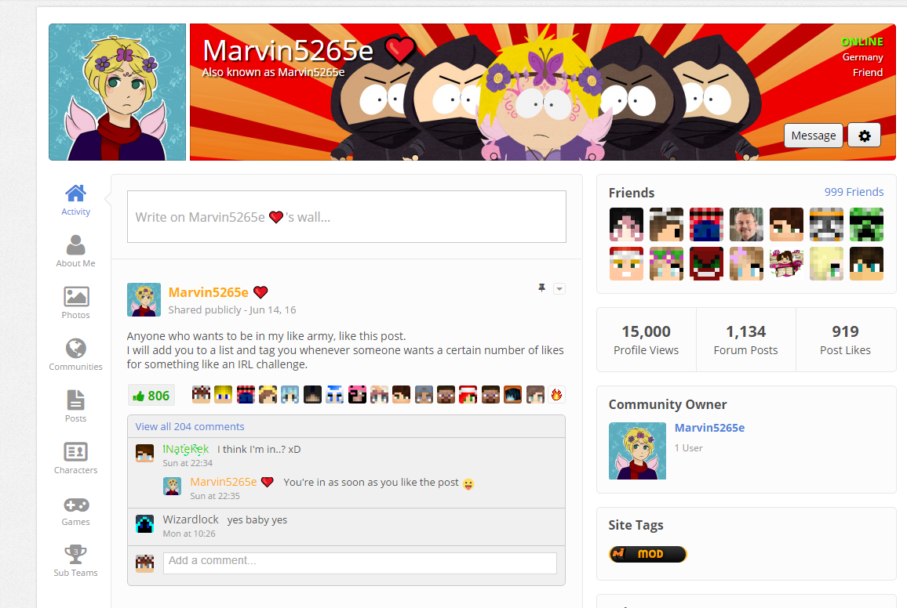
Task: Click the Shared publicly - Jun 14, 16 text
Action: click(x=232, y=310)
